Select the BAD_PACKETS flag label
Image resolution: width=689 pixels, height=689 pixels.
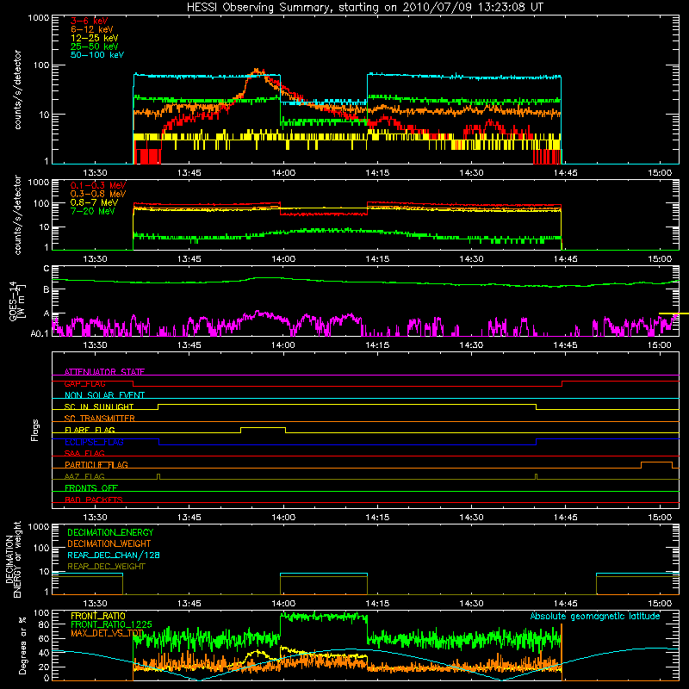pyautogui.click(x=94, y=500)
